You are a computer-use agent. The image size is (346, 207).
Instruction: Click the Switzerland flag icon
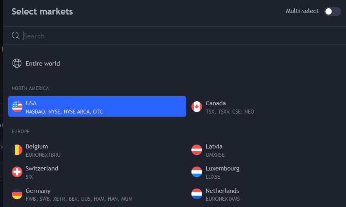[17, 172]
